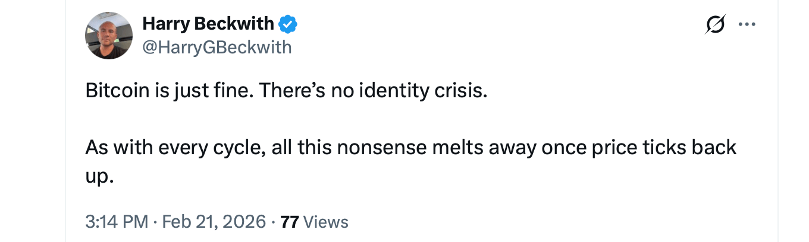809x242 pixels.
Task: Click the word "cycle," in the tweet
Action: (x=240, y=147)
